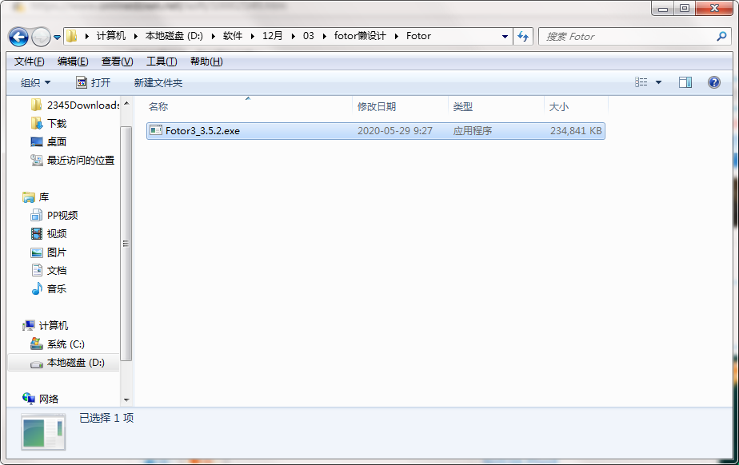Image resolution: width=739 pixels, height=465 pixels.
Task: Refresh the current folder view
Action: (x=523, y=36)
